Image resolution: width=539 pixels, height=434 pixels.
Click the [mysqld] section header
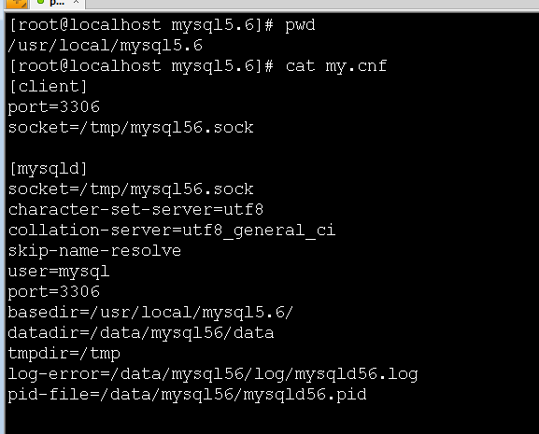(x=48, y=169)
